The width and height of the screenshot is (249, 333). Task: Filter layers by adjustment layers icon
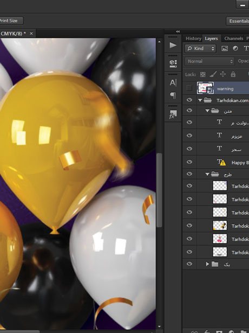click(235, 48)
